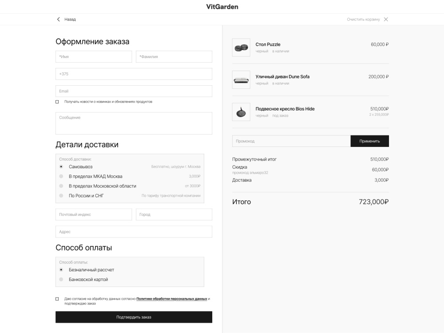444x333 pixels.
Task: Go back via the Назад link
Action: click(x=70, y=19)
